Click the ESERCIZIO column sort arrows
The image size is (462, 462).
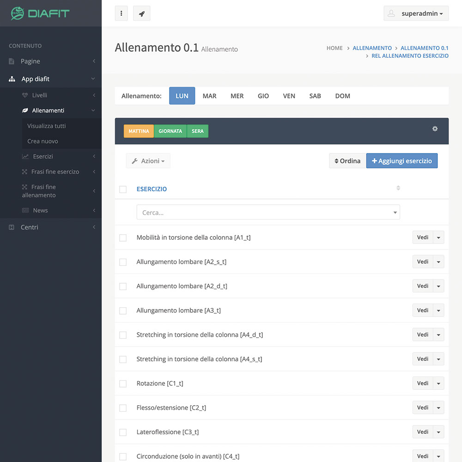pyautogui.click(x=398, y=188)
